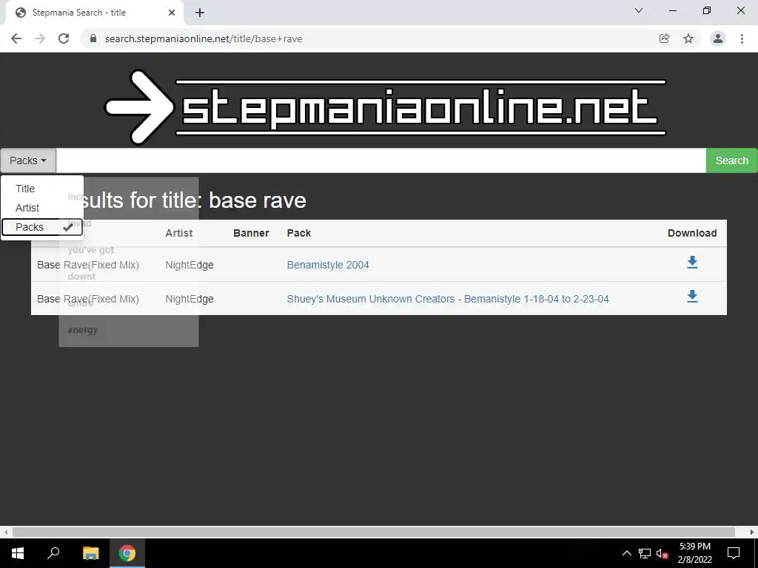View site security lock information
Viewport: 758px width, 568px height.
point(93,38)
